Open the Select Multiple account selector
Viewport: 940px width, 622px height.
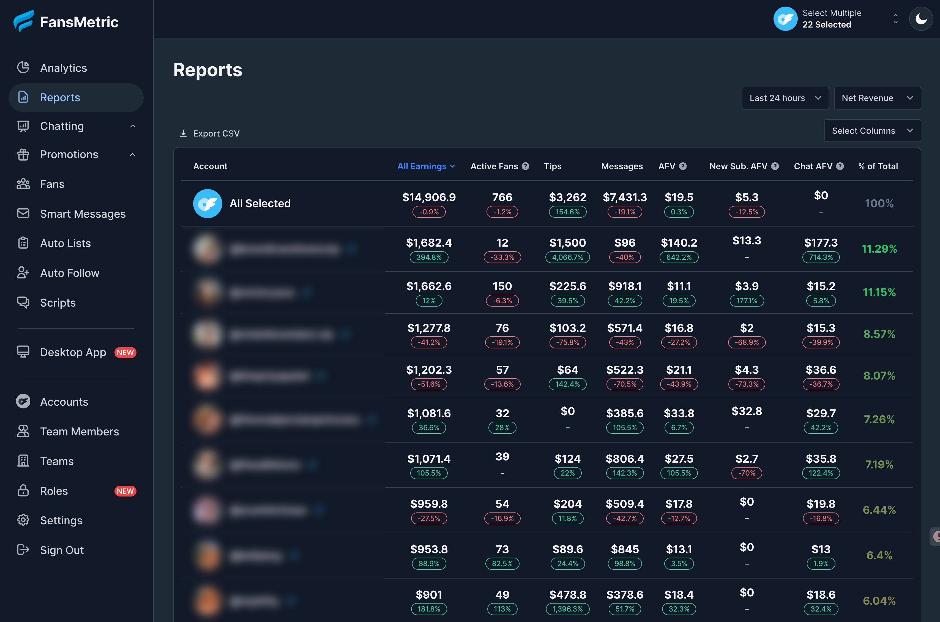(836, 19)
